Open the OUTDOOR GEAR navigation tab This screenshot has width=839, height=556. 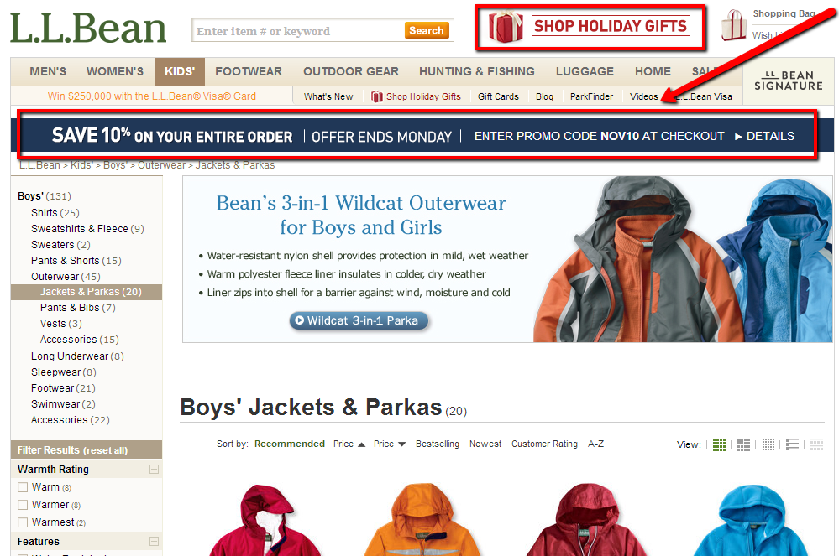[x=351, y=71]
